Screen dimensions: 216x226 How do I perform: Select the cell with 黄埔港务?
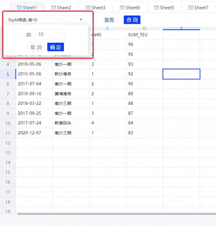pos(71,94)
